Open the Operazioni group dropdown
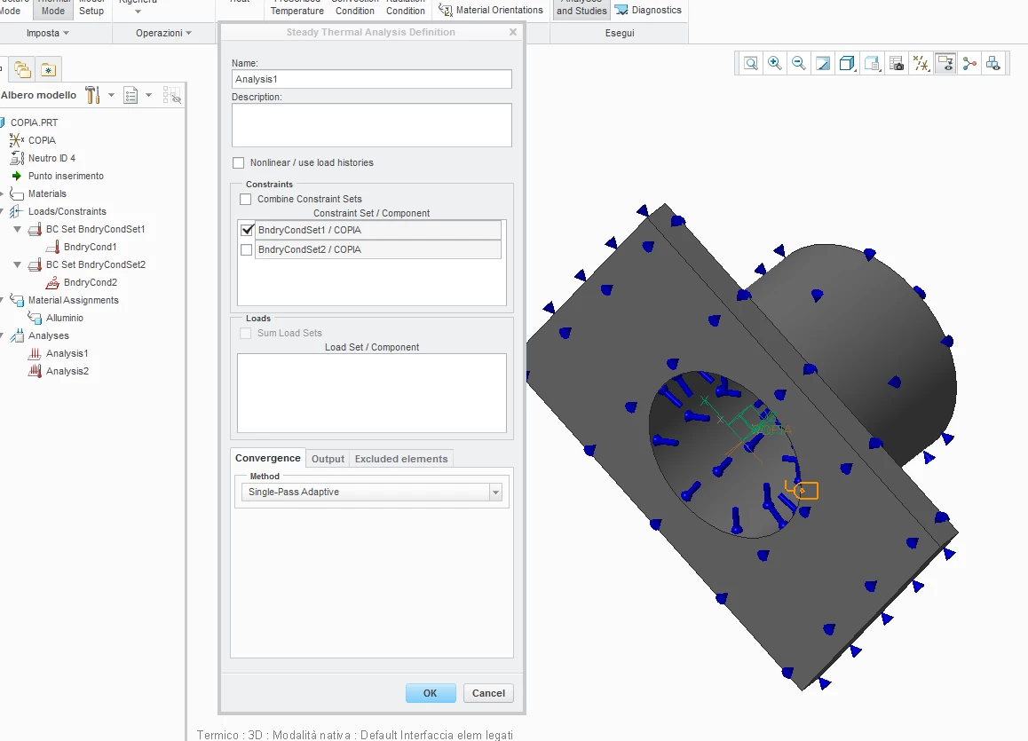This screenshot has height=741, width=1028. coord(164,33)
